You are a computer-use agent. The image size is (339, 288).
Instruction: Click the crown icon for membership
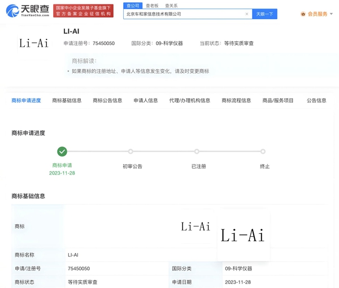[x=303, y=14]
